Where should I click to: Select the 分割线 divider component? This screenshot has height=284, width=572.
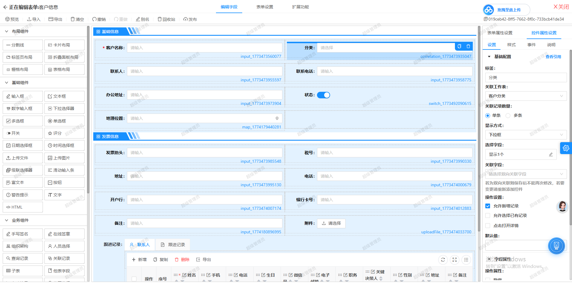[x=23, y=45]
